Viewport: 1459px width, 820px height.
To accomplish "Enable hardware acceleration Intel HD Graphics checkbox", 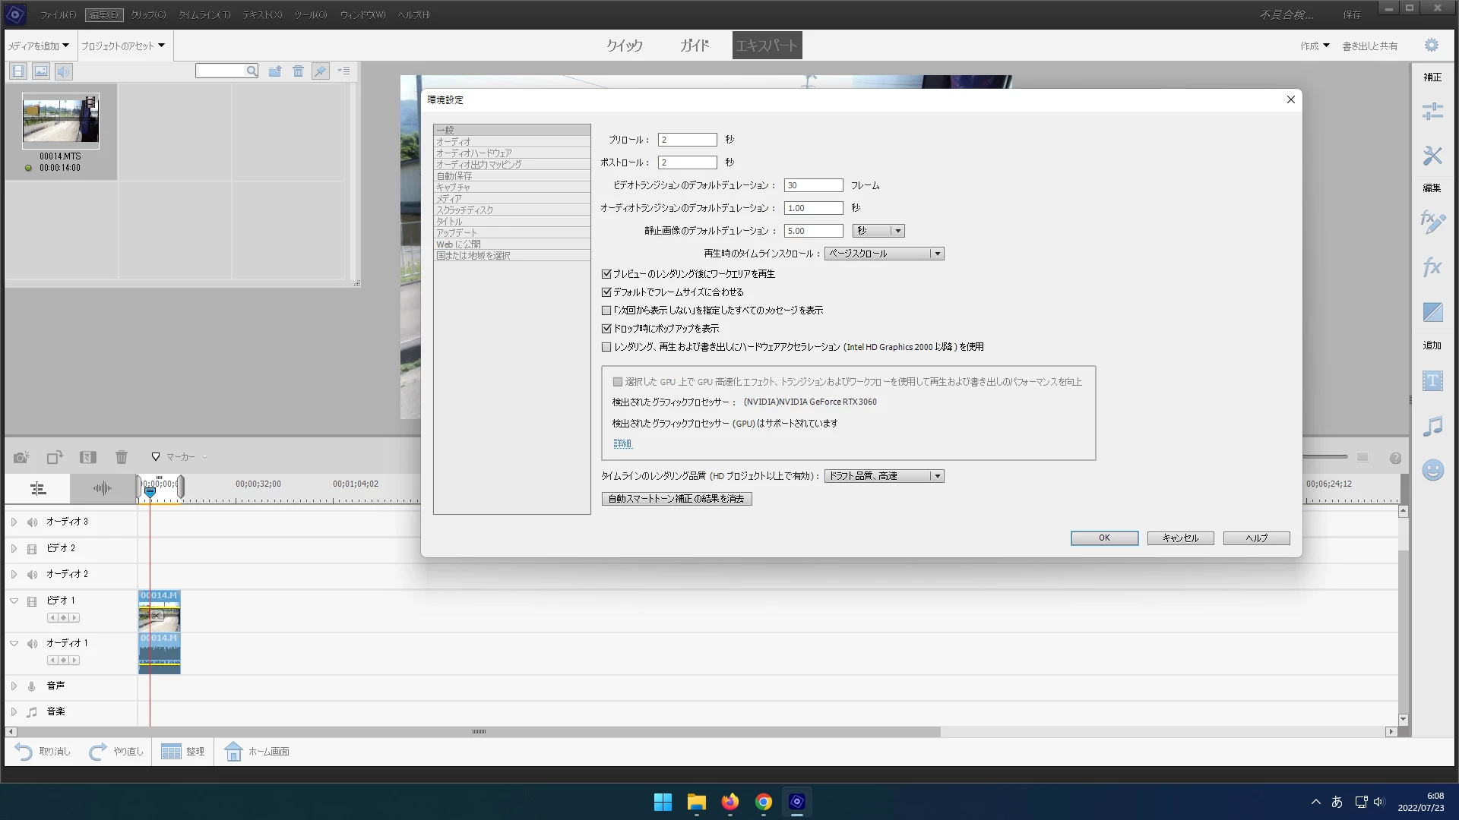I will pos(606,347).
